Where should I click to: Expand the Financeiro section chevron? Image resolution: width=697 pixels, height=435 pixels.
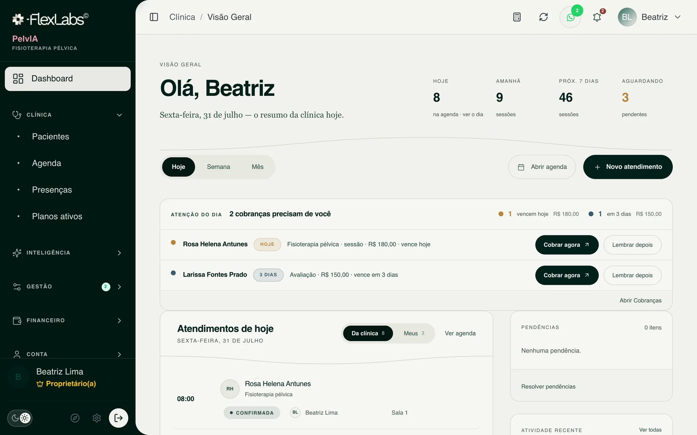pyautogui.click(x=119, y=321)
